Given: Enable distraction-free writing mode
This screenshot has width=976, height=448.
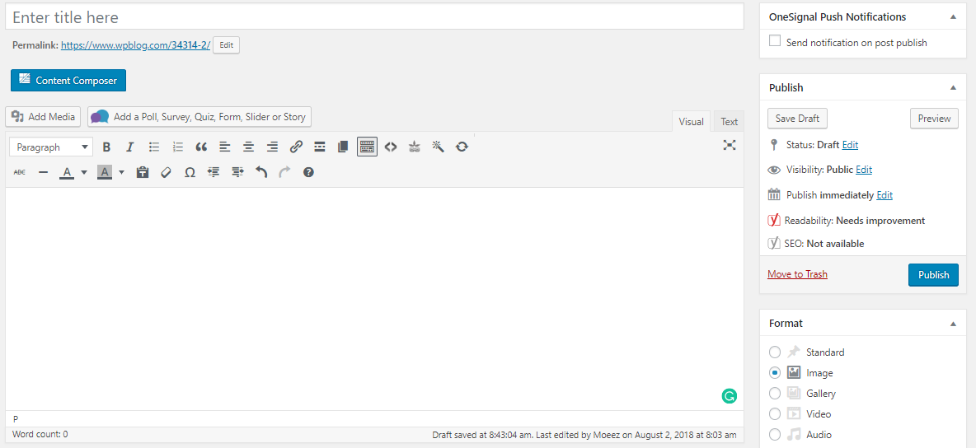Looking at the screenshot, I should click(x=730, y=145).
